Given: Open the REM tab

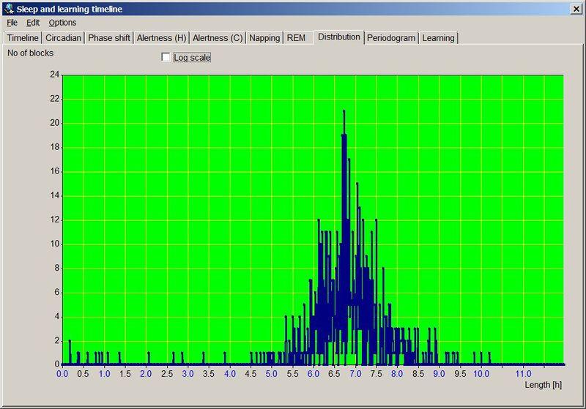Looking at the screenshot, I should tap(297, 38).
